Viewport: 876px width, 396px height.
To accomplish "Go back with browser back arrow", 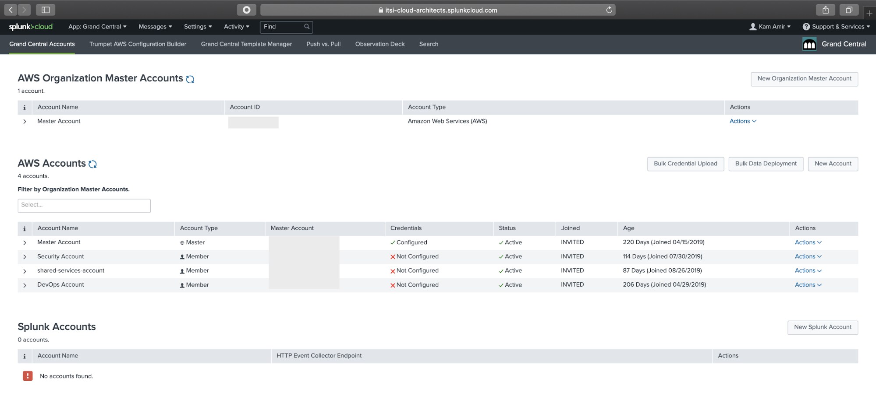I will tap(11, 10).
